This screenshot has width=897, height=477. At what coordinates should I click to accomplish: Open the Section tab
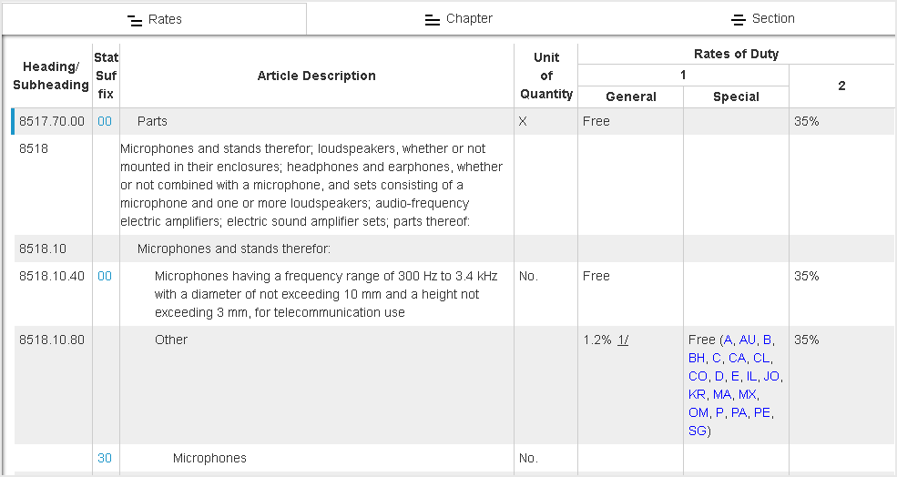click(762, 18)
